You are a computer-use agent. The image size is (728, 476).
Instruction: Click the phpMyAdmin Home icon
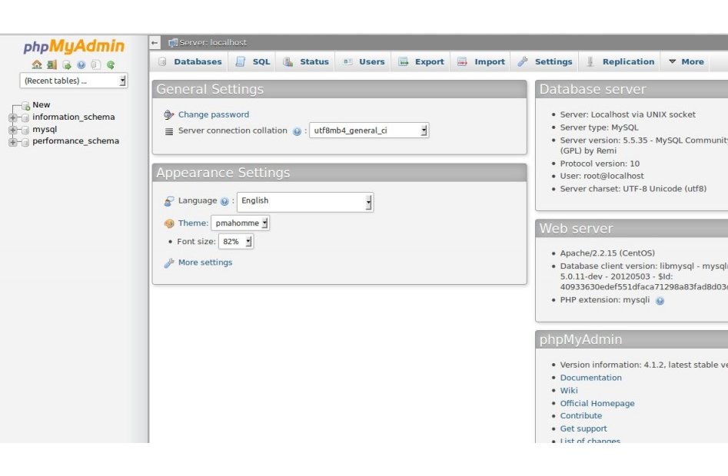37,64
